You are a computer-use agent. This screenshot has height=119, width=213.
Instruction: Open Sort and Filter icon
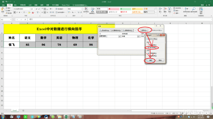click(186, 9)
